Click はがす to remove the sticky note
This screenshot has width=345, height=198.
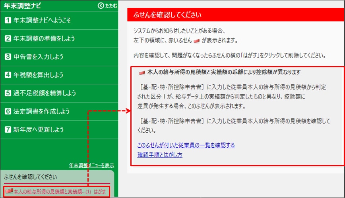(100, 192)
